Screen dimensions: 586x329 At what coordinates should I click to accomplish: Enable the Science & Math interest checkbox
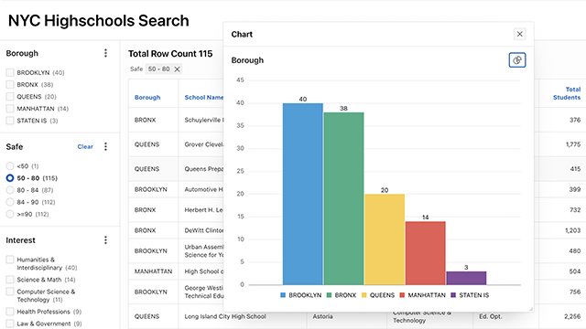10,280
